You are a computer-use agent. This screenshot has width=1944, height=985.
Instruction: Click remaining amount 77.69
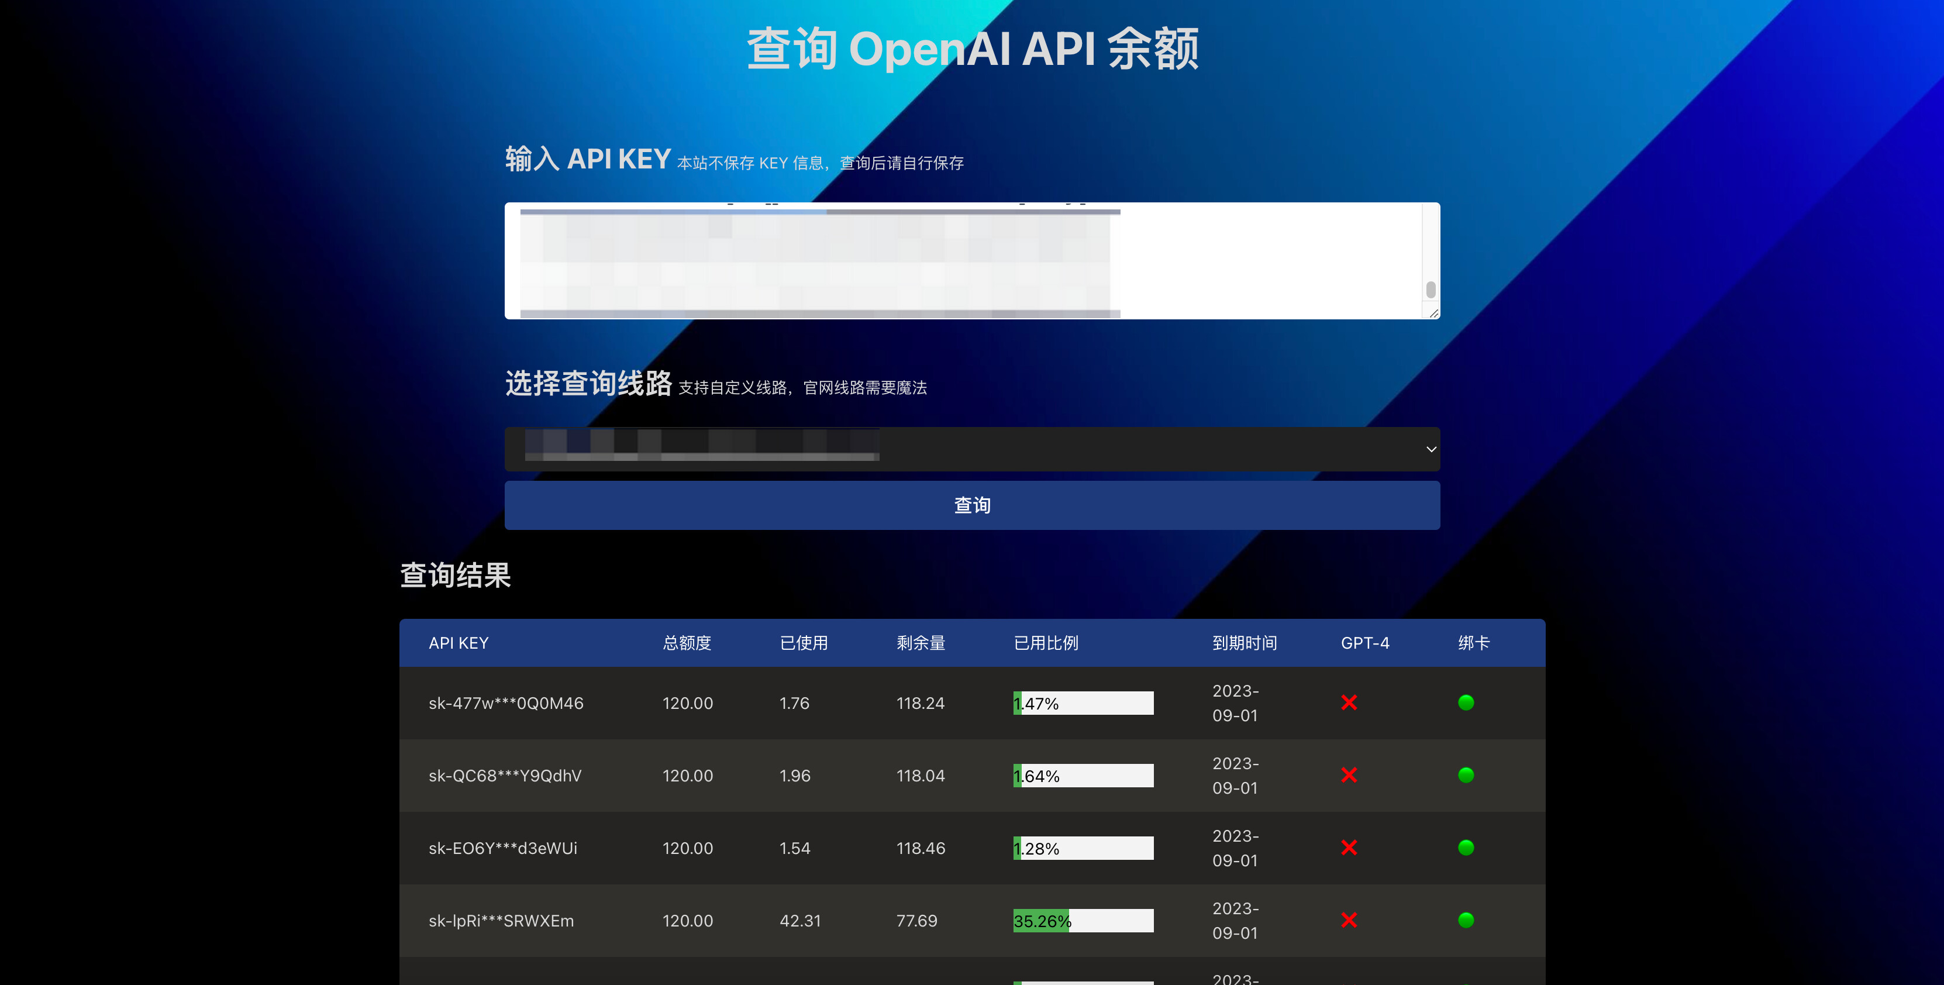click(916, 920)
